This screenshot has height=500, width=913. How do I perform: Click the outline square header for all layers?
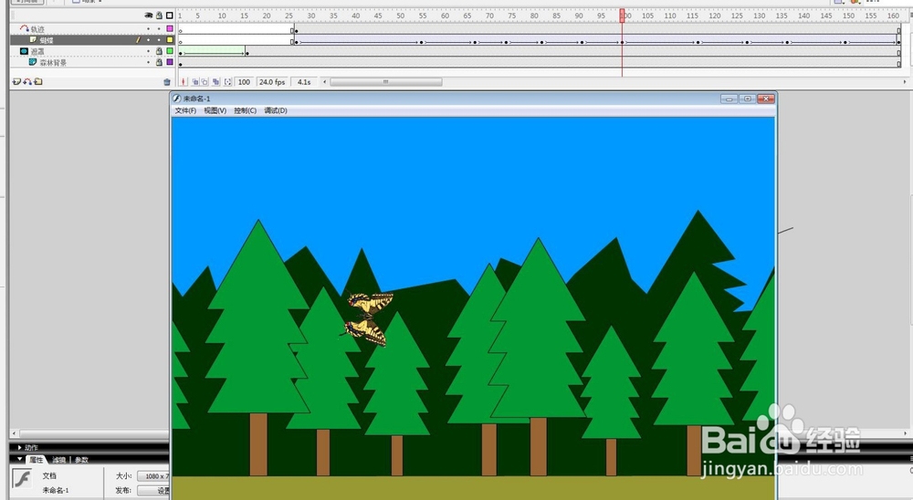170,16
